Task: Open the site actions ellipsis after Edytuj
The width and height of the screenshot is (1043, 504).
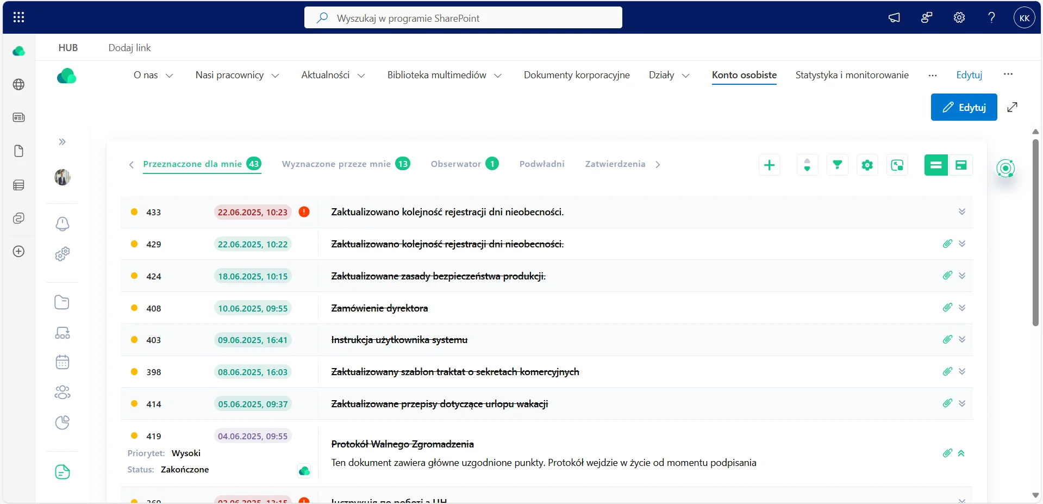Action: tap(1008, 74)
